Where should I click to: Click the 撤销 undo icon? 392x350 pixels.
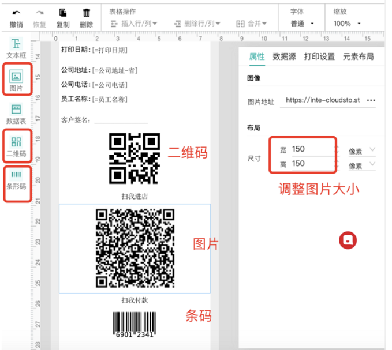pos(16,13)
